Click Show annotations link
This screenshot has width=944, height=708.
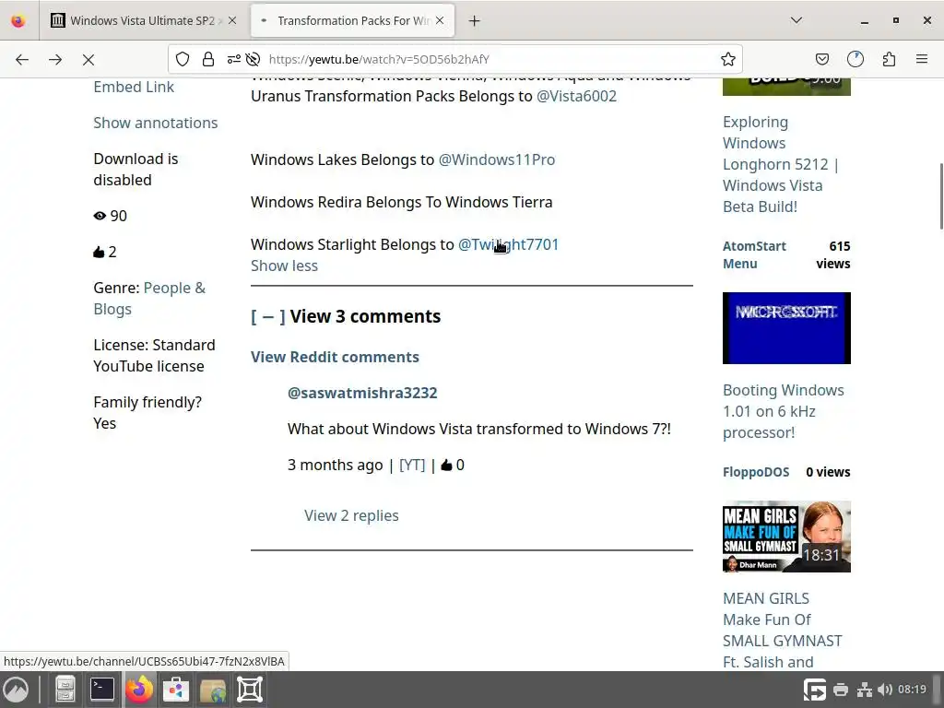click(155, 123)
